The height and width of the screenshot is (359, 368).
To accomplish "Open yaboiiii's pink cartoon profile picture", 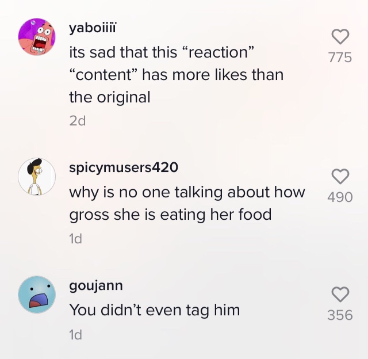I will (x=37, y=36).
